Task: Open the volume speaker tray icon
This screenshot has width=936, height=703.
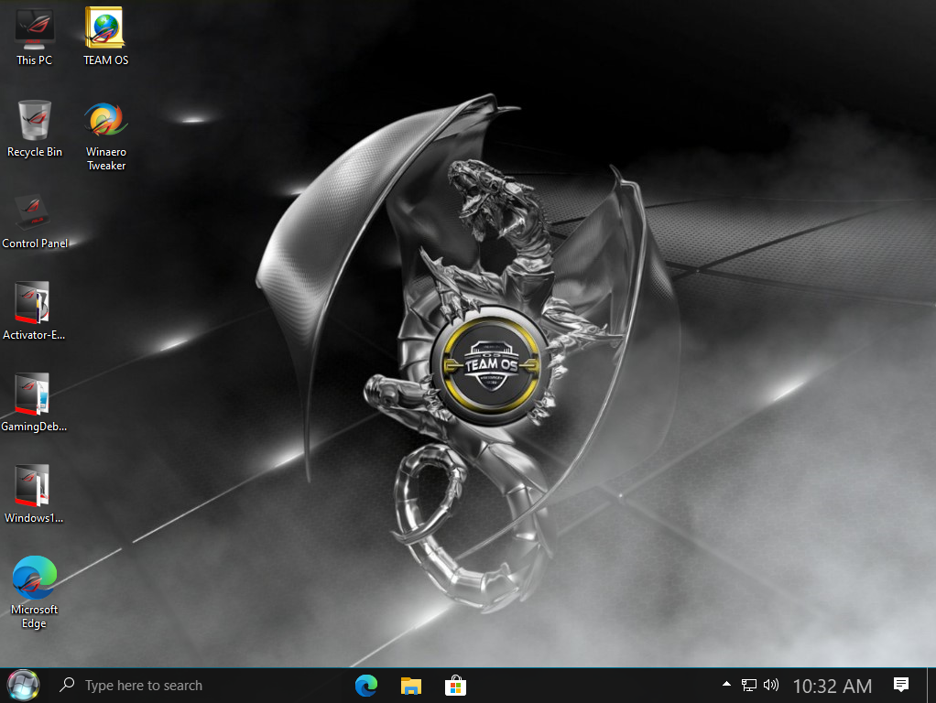Action: click(770, 685)
